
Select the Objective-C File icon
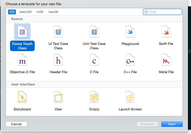point(22,60)
